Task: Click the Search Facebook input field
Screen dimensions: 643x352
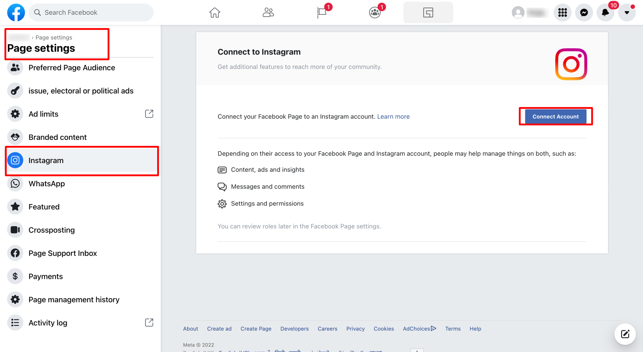Action: 91,12
